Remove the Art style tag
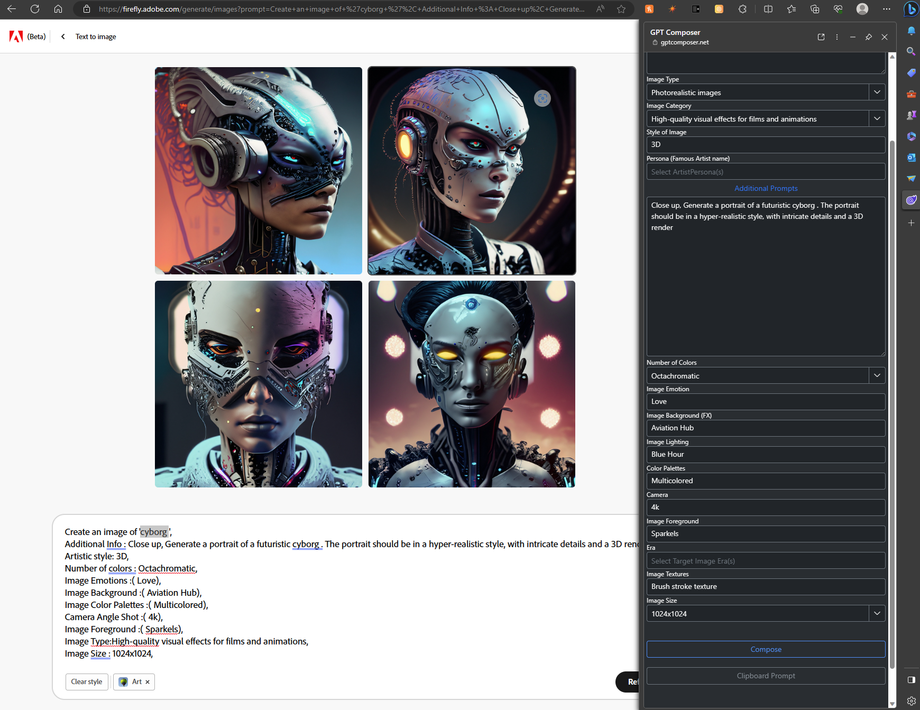The height and width of the screenshot is (710, 920). point(148,682)
